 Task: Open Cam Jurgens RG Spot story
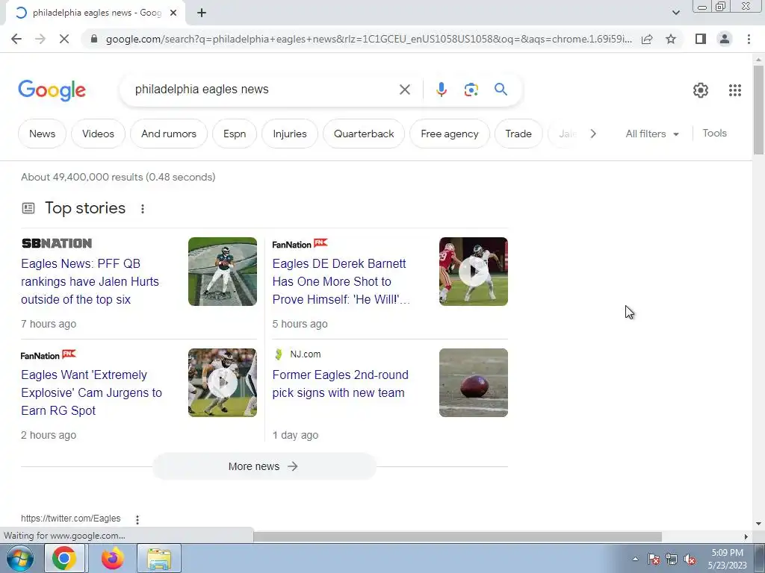click(91, 392)
